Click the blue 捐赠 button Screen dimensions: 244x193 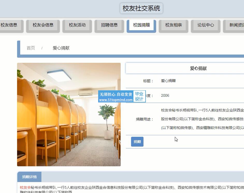137,142
